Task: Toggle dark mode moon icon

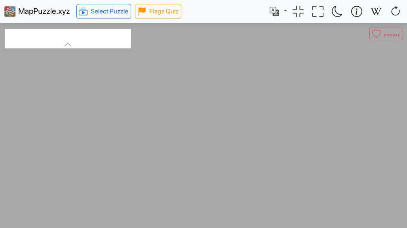Action: pyautogui.click(x=337, y=11)
